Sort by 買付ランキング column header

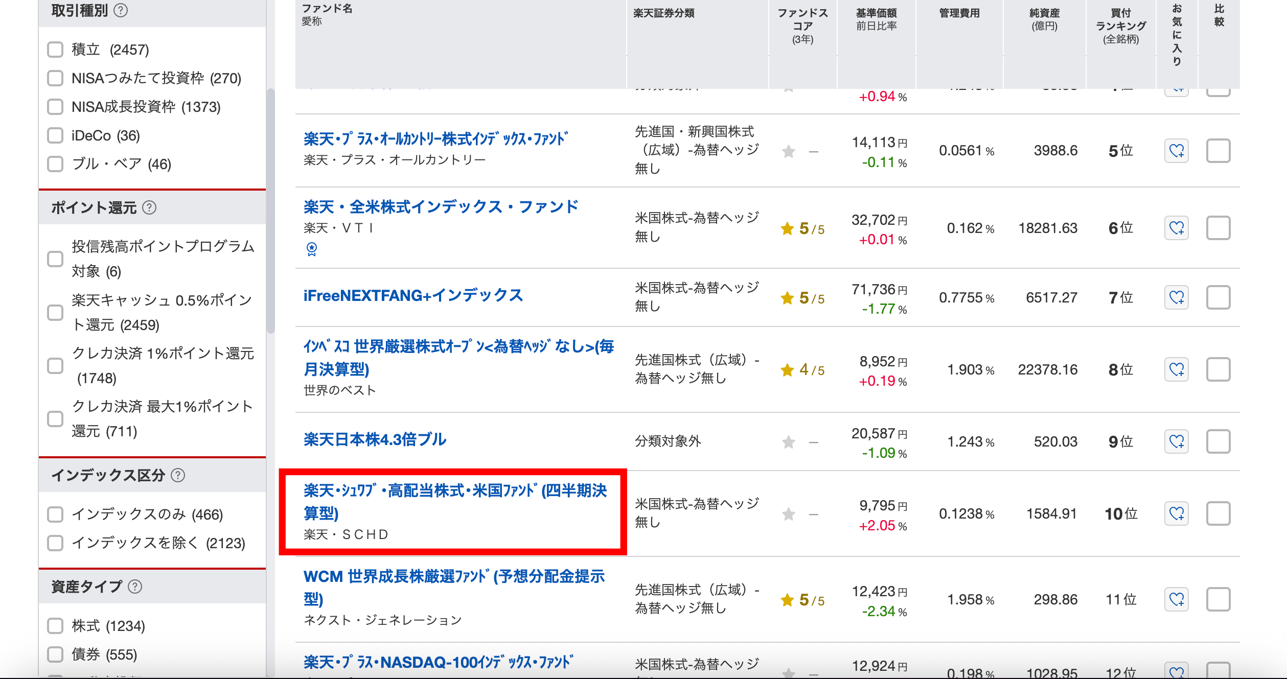pos(1121,26)
